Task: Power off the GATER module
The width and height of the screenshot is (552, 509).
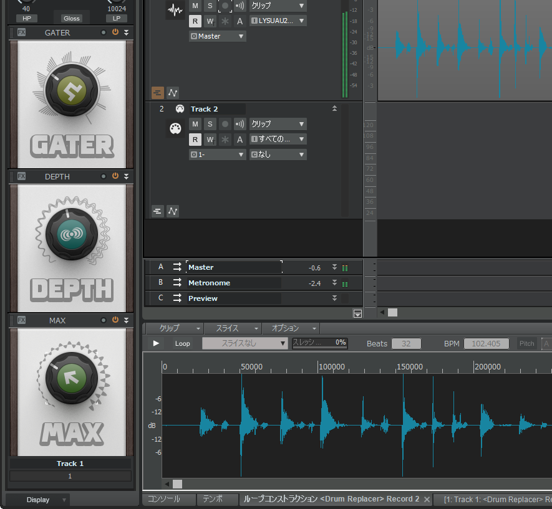Action: point(115,32)
